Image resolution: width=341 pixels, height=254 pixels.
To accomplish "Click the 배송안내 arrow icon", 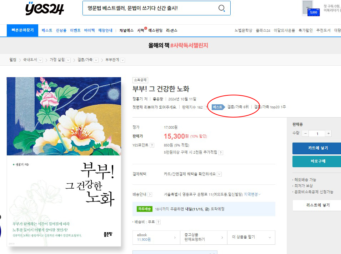I will [x=150, y=194].
